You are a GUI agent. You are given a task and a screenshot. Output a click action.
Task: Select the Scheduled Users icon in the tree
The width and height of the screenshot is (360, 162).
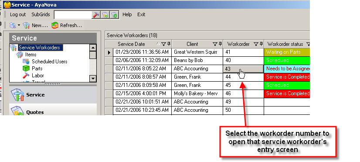(x=26, y=62)
